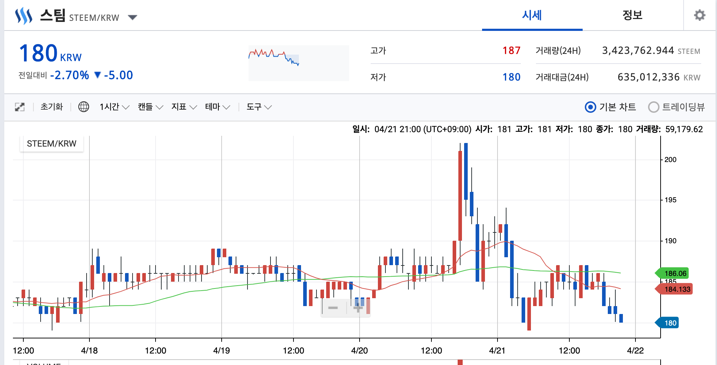
Task: Click the mini price sparkline thumbnail
Action: click(299, 63)
